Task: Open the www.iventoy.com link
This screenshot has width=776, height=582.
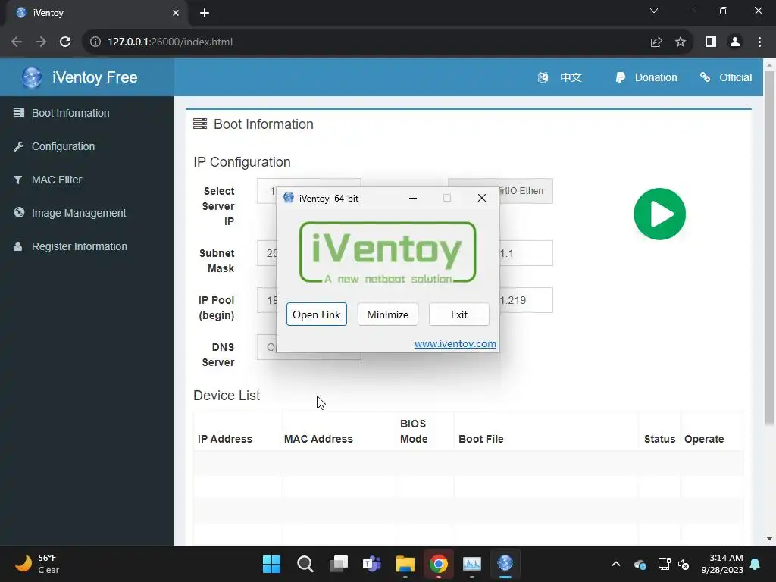Action: point(455,343)
